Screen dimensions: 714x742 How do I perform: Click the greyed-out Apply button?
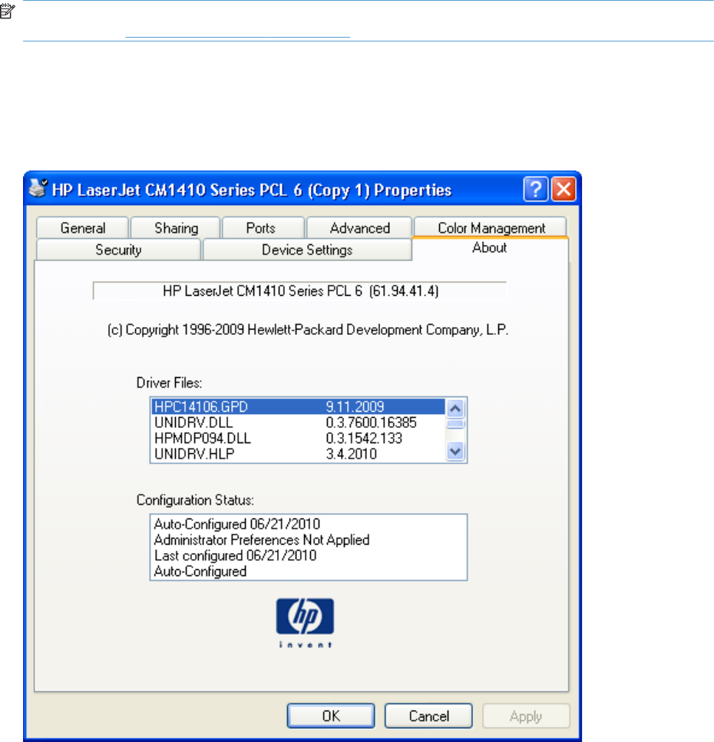click(526, 716)
